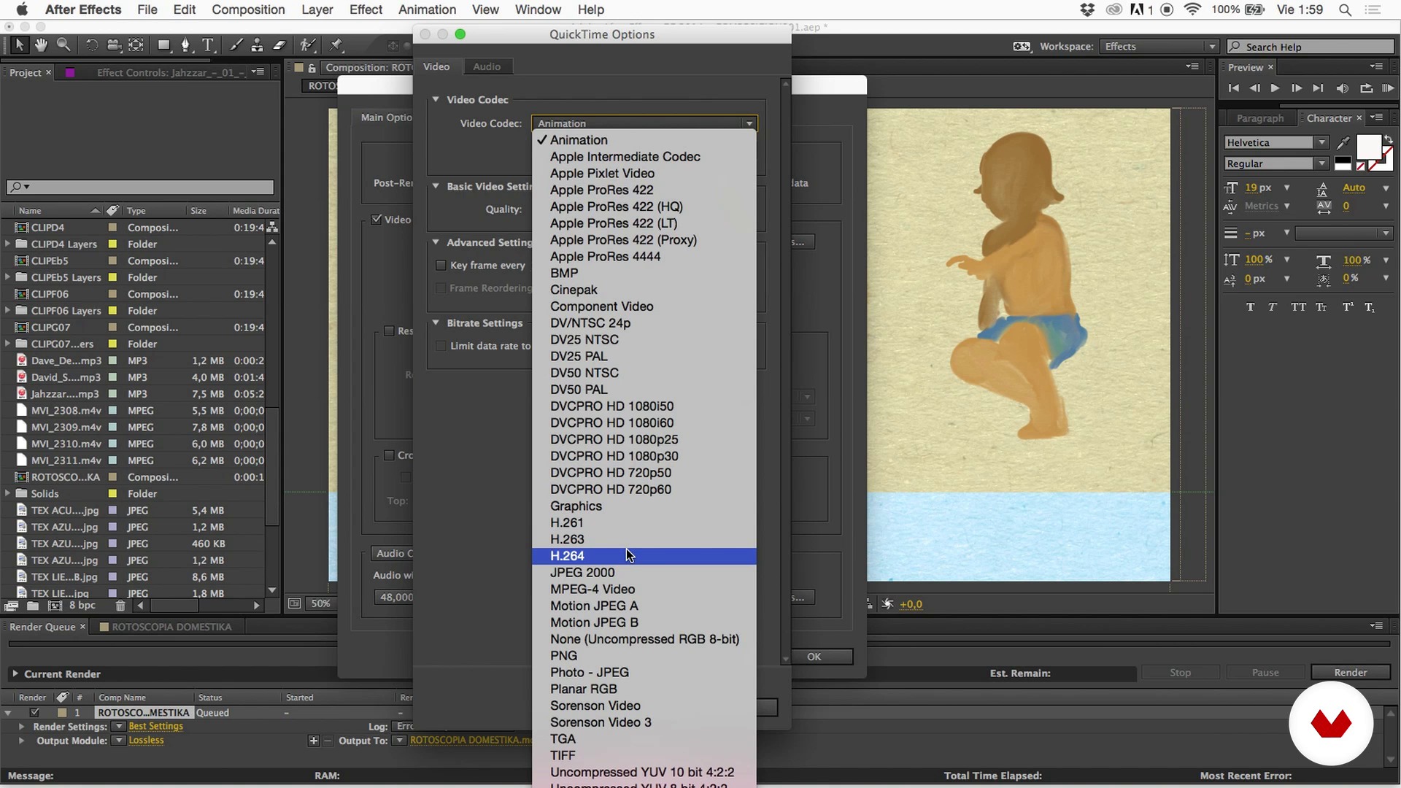Click OK in Output Module Settings window
The width and height of the screenshot is (1401, 788).
click(x=814, y=657)
